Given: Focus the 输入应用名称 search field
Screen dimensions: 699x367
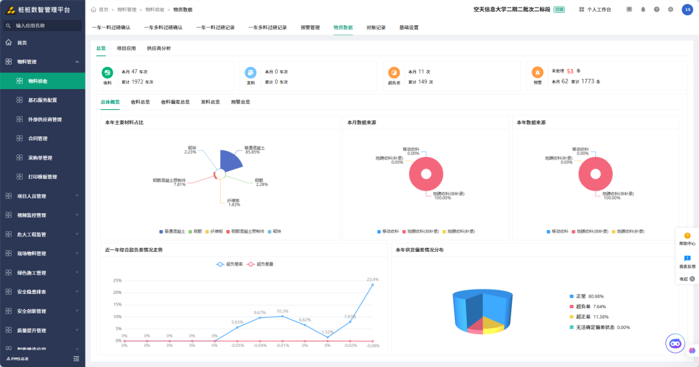Looking at the screenshot, I should [x=43, y=26].
